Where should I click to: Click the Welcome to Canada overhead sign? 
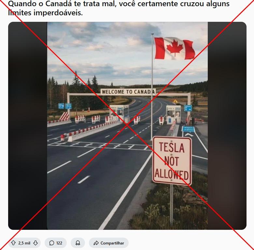(x=128, y=92)
